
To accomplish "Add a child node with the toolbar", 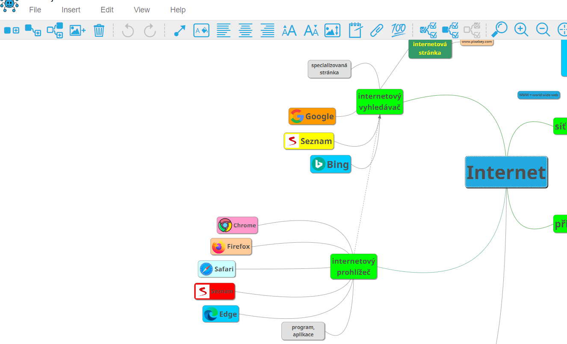I will click(x=33, y=30).
